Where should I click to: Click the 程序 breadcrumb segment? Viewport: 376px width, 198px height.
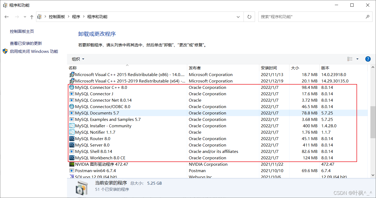coord(76,17)
